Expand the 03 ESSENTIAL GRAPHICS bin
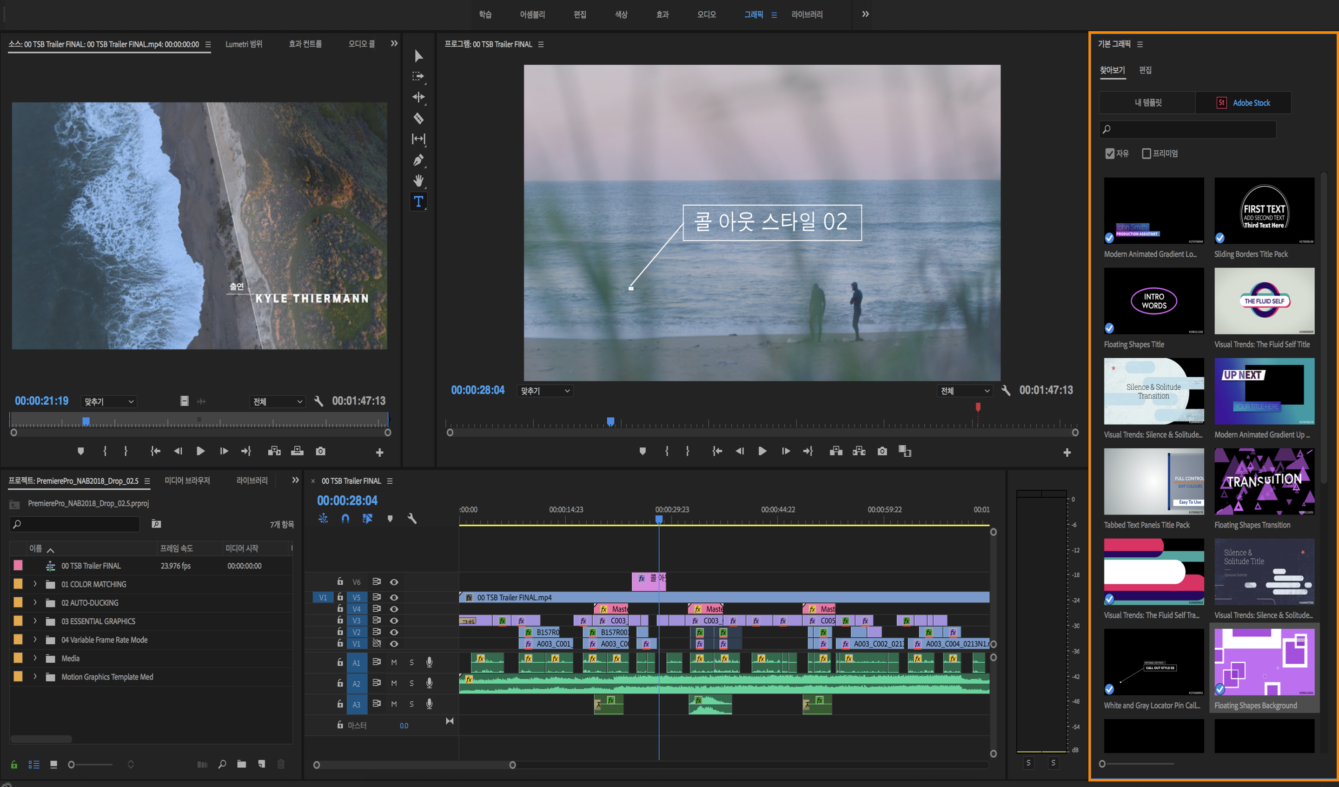 35,621
